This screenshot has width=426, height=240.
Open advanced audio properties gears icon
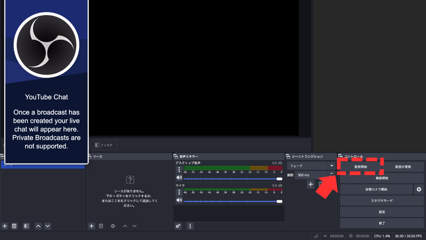click(x=178, y=226)
